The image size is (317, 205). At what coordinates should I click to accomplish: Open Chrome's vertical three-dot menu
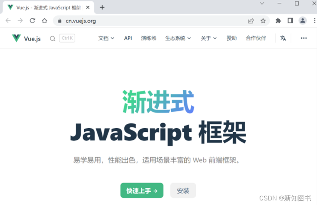point(314,21)
